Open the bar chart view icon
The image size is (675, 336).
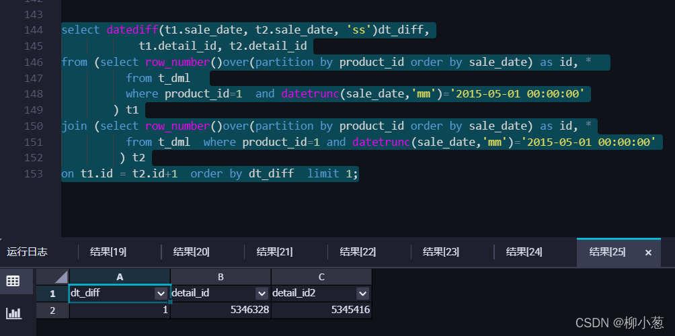tap(13, 312)
